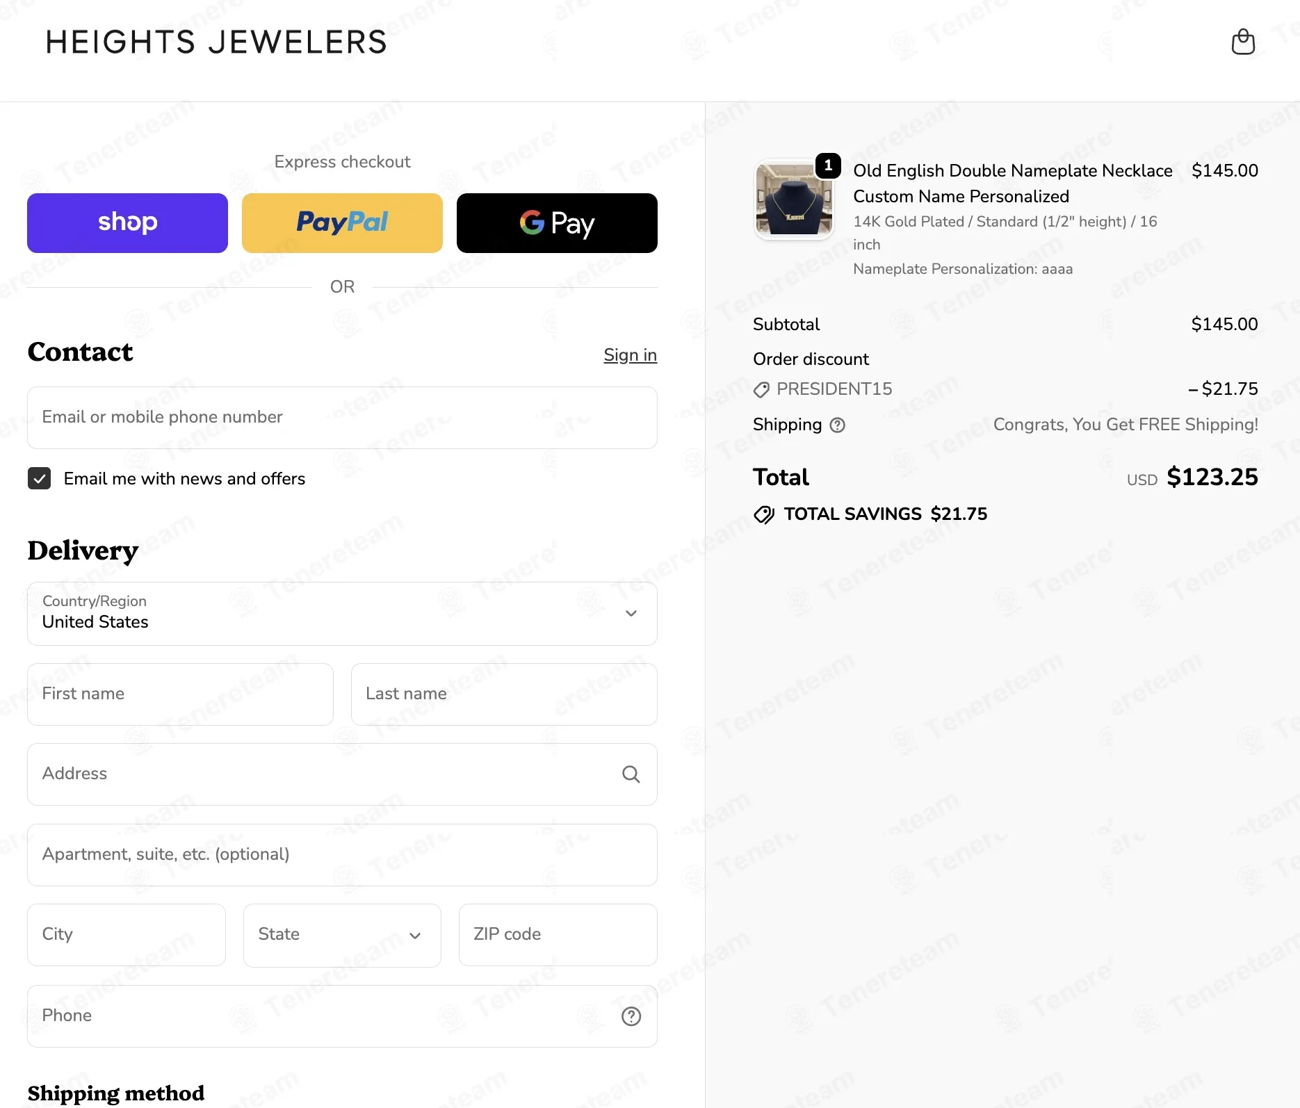
Task: Focus the Email or mobile phone field
Action: (342, 418)
